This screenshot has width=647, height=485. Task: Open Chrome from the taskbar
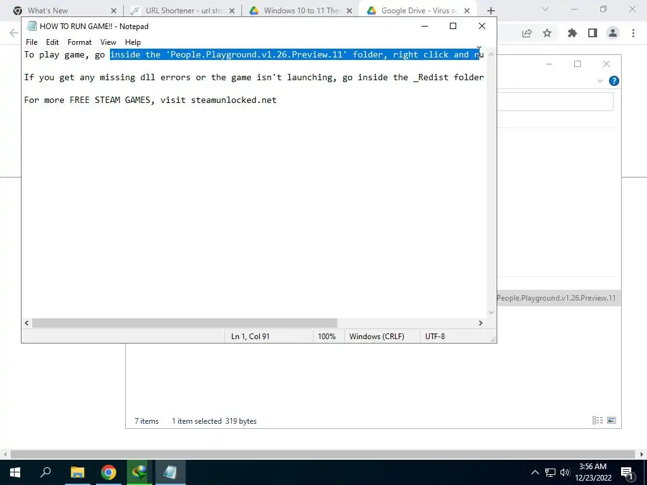(x=109, y=472)
